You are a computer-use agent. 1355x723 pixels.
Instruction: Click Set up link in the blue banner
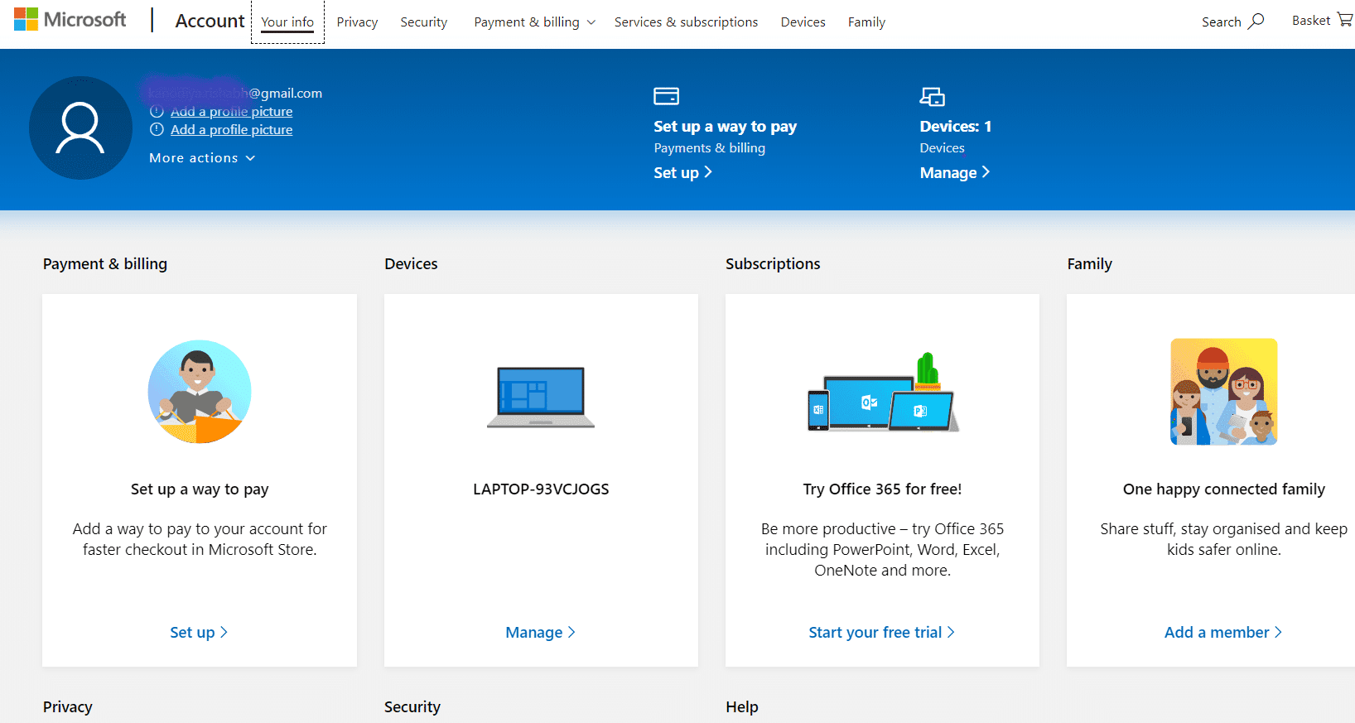tap(683, 172)
